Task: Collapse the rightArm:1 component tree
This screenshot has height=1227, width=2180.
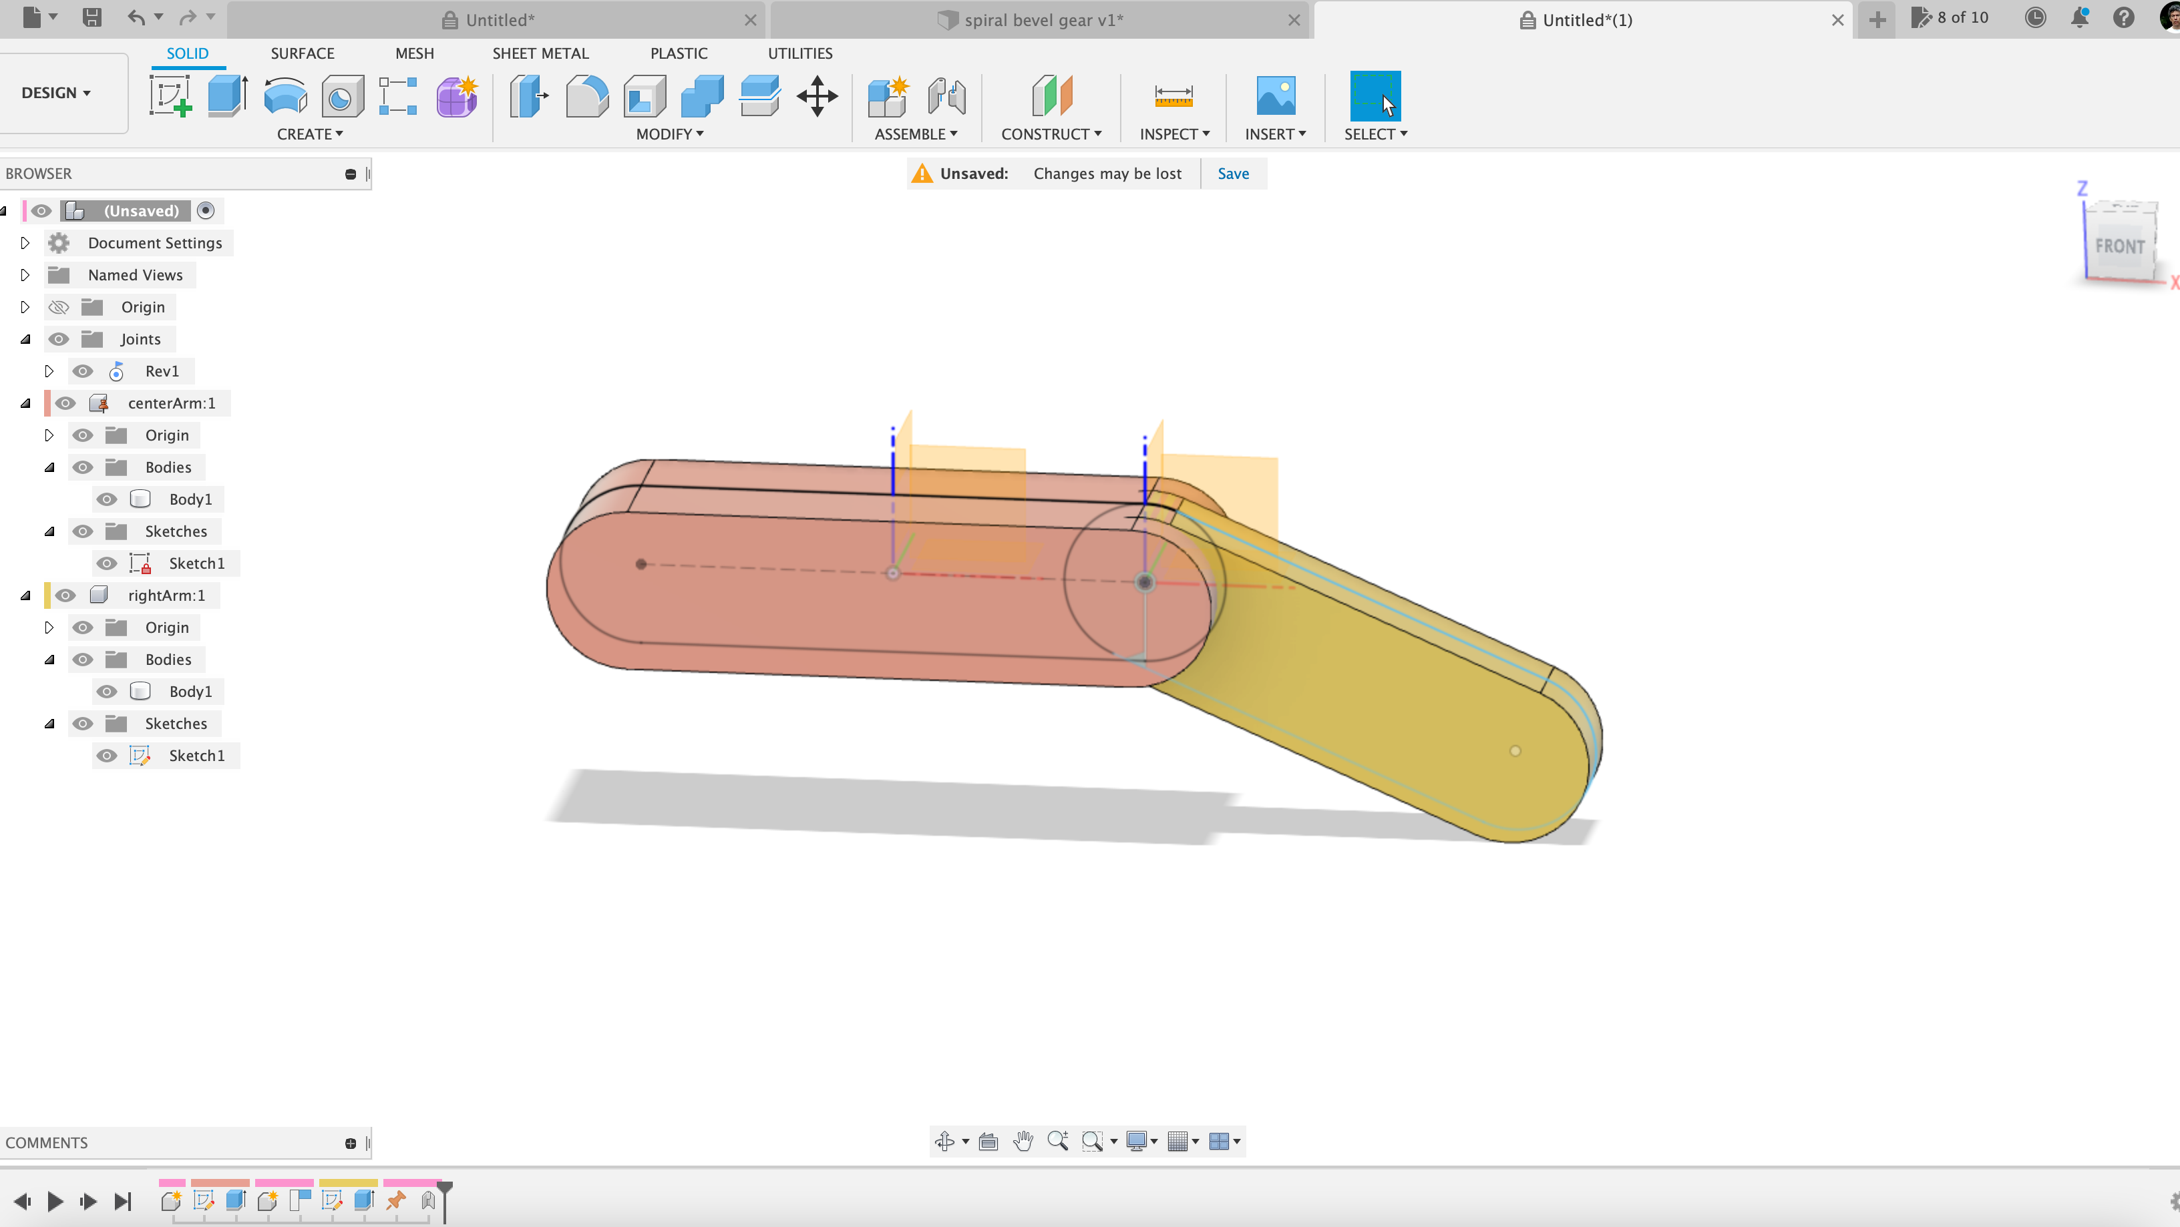Action: [25, 595]
